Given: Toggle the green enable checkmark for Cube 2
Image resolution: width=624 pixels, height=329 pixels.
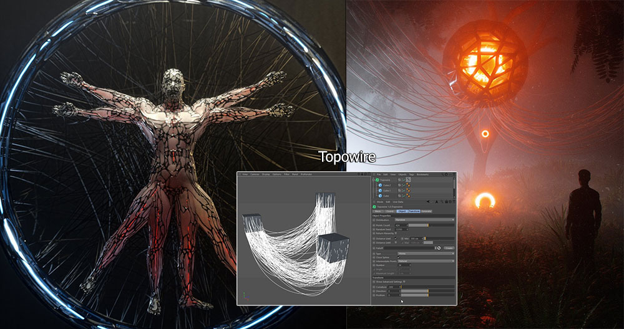Looking at the screenshot, I should (404, 185).
